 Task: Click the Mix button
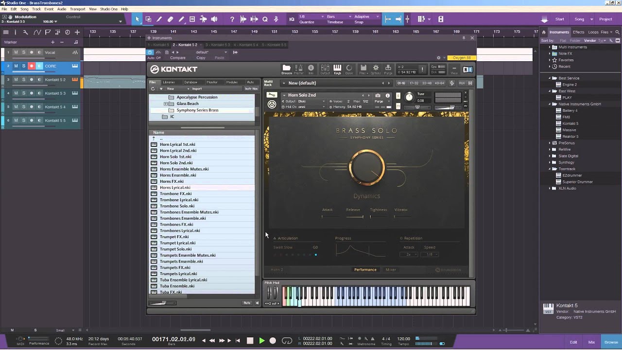click(x=591, y=342)
